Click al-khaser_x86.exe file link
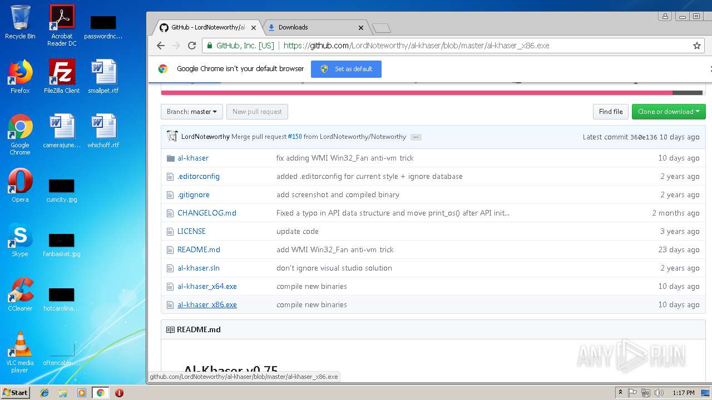 tap(207, 304)
